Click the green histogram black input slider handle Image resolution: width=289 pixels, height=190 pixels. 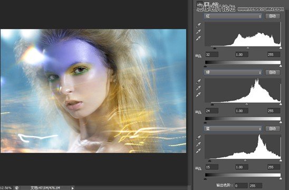(213, 104)
